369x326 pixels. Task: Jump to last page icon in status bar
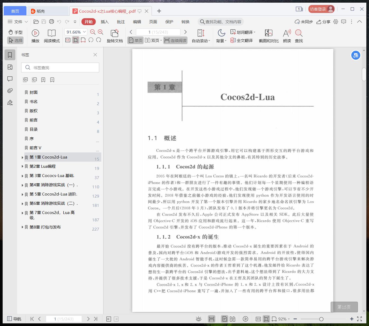pyautogui.click(x=96, y=319)
